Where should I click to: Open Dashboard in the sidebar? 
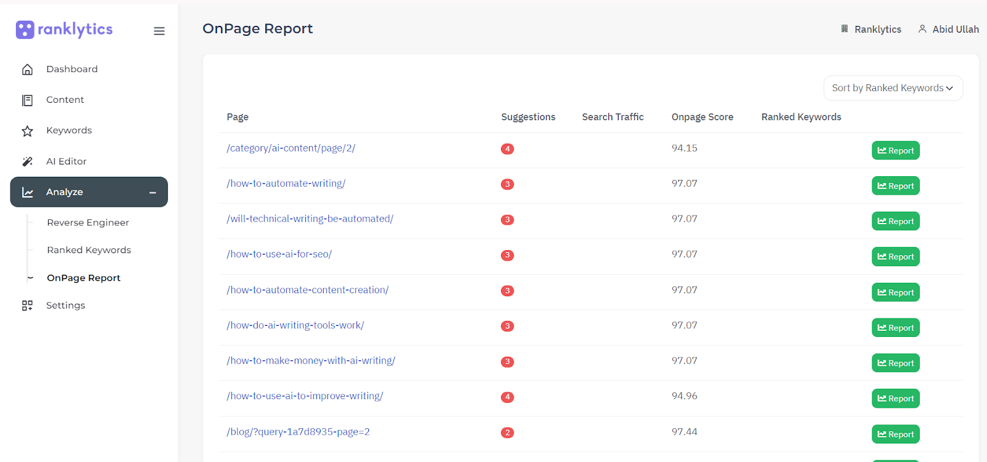click(72, 69)
